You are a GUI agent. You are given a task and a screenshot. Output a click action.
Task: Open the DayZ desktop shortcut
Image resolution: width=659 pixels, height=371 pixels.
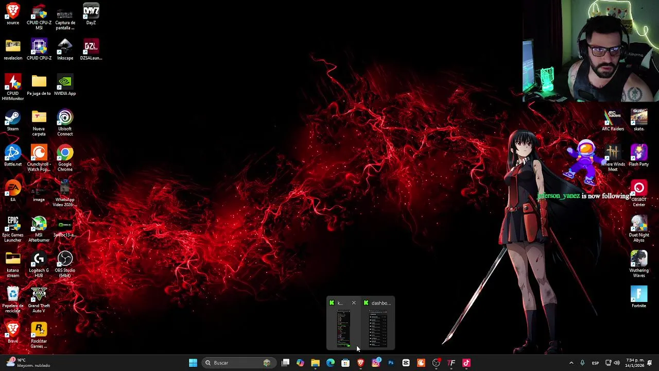click(91, 14)
